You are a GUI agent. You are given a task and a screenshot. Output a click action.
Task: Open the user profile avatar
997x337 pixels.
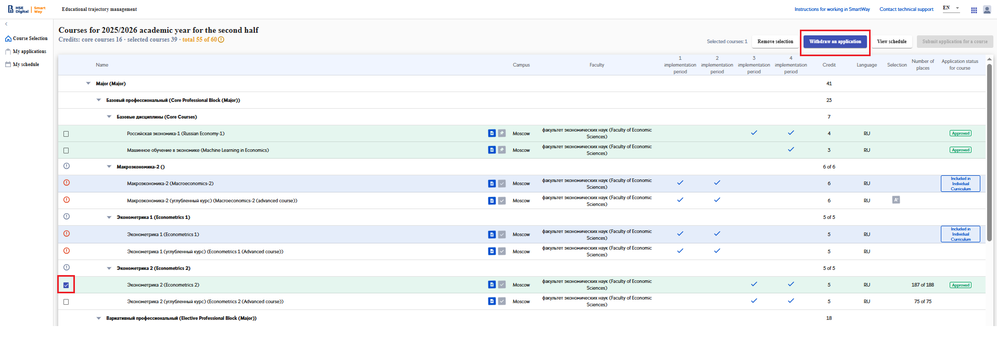pyautogui.click(x=987, y=10)
